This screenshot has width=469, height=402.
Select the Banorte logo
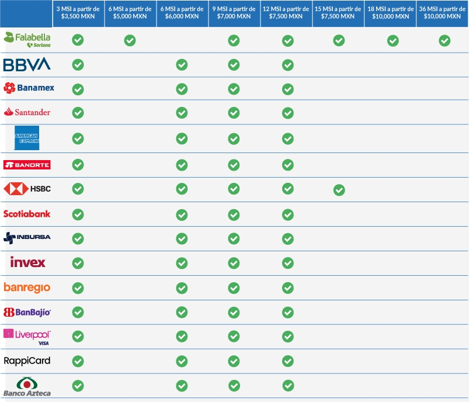[x=27, y=165]
